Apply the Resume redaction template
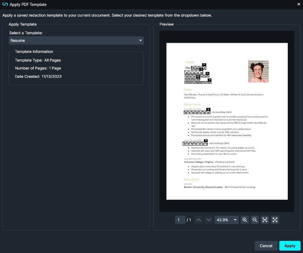303x253 pixels. (x=290, y=246)
